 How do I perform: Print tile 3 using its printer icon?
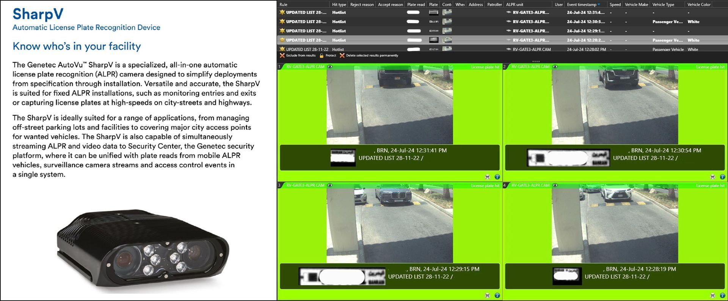click(488, 295)
